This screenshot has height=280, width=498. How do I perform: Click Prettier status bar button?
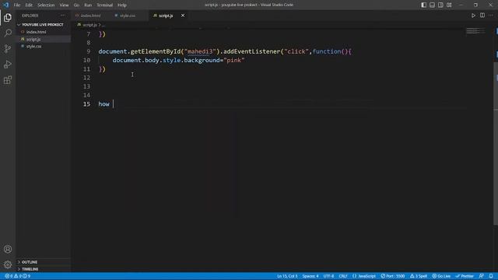[x=465, y=276]
